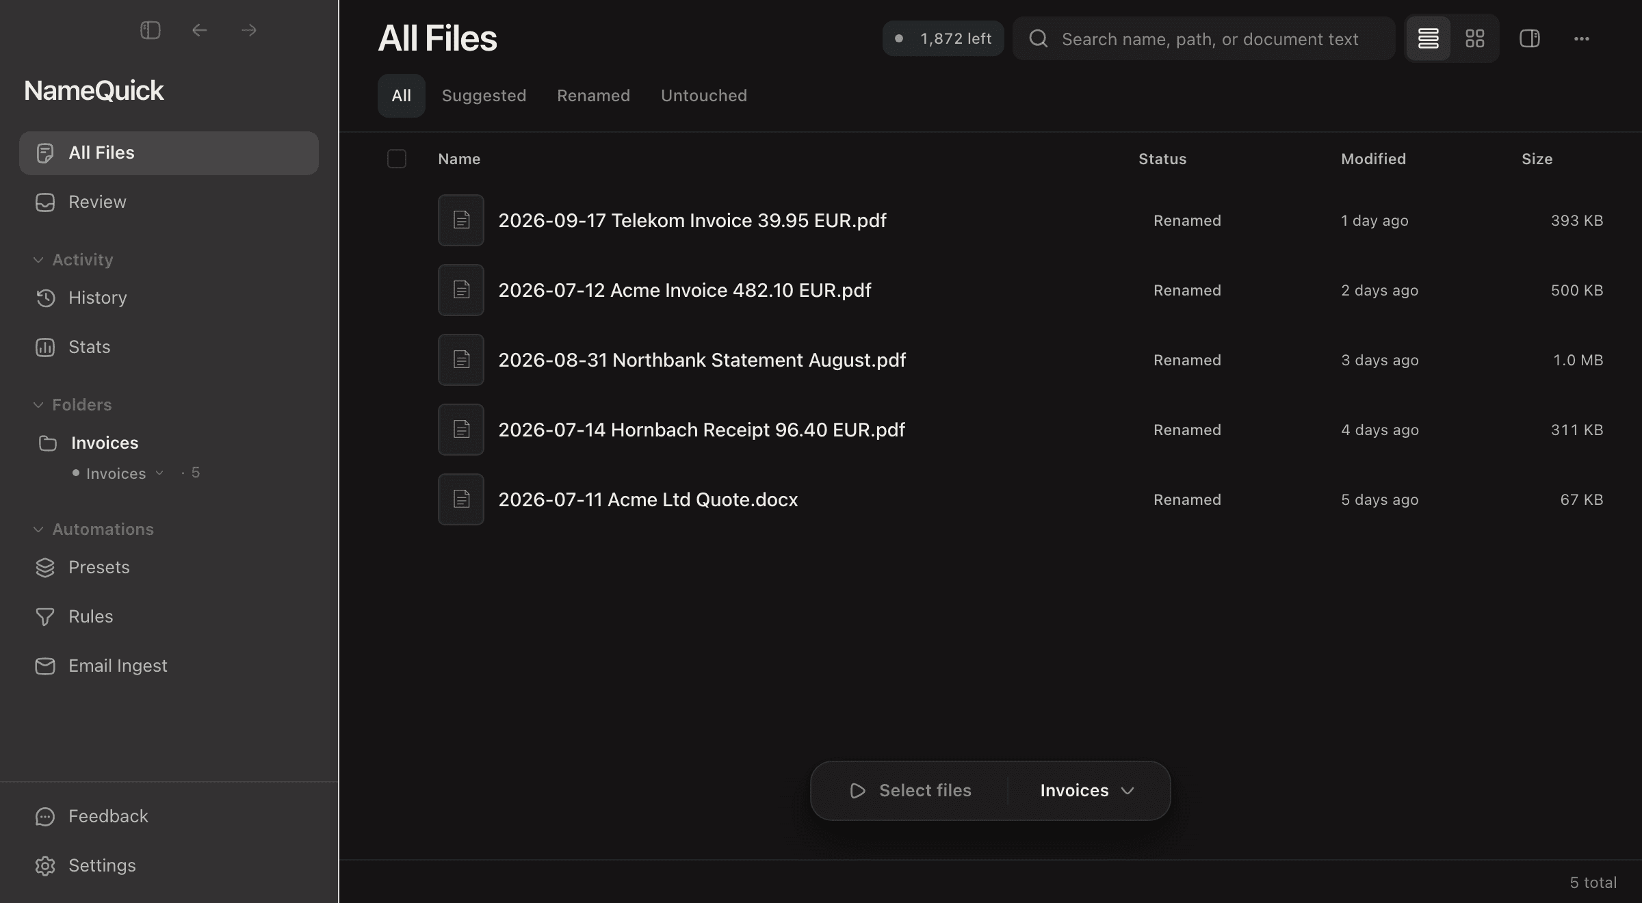This screenshot has height=903, width=1642.
Task: Sort by the Status column header
Action: click(x=1162, y=159)
